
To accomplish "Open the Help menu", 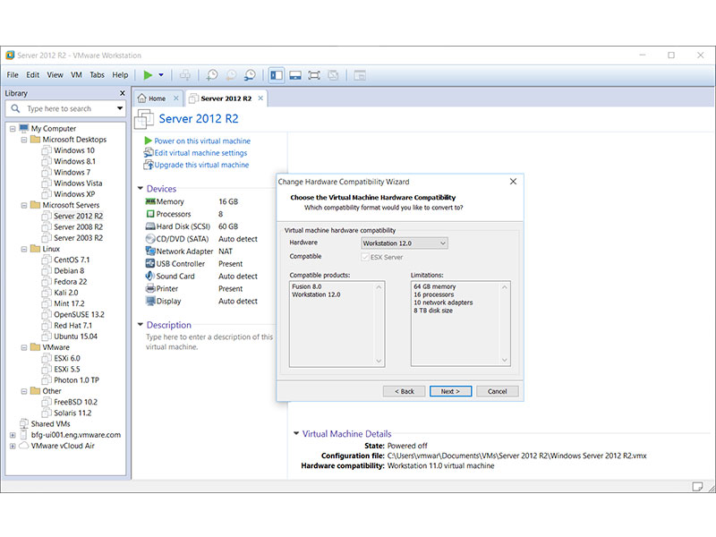I will coord(120,75).
